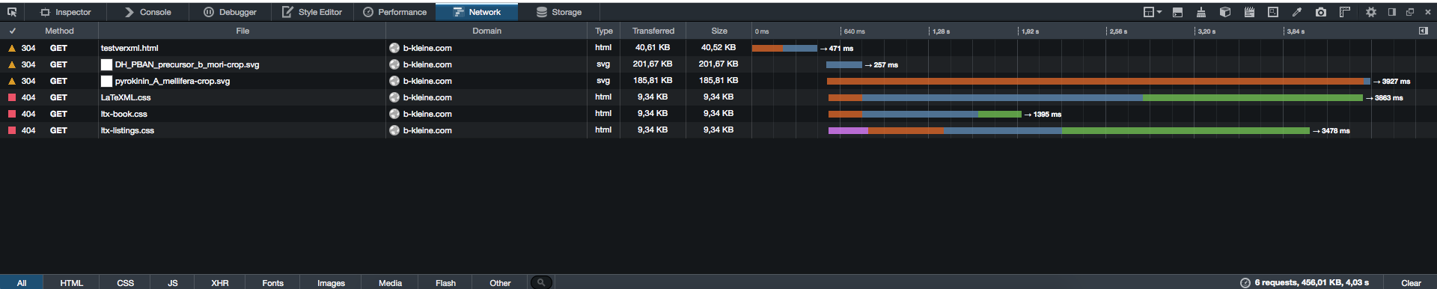Close the developer tools
The height and width of the screenshot is (289, 1437).
tap(1428, 12)
